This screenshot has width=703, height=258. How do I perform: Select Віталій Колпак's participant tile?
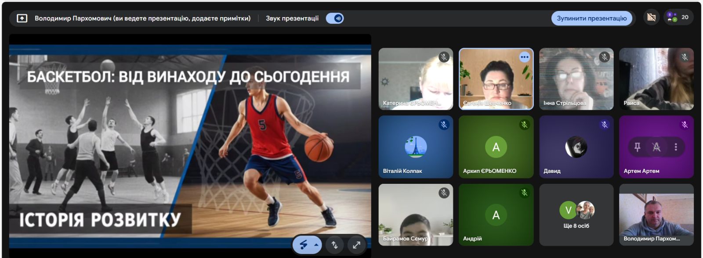point(415,147)
